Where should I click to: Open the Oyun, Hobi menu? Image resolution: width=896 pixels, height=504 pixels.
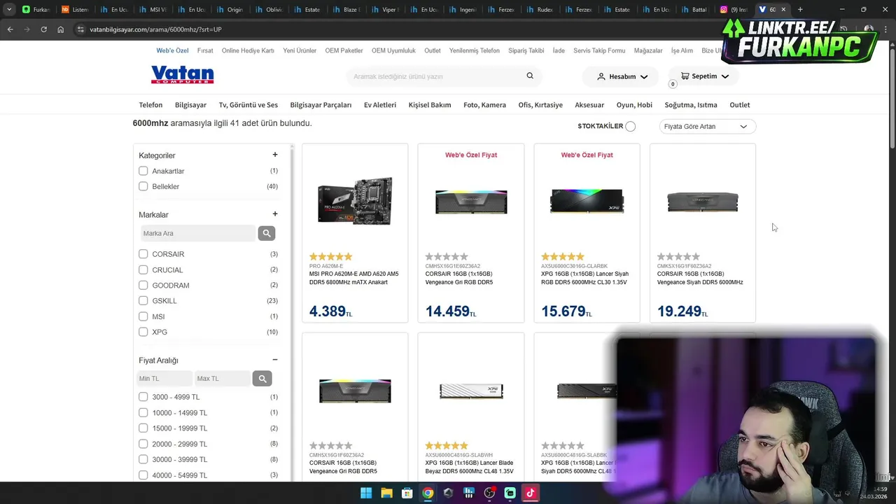pyautogui.click(x=634, y=105)
